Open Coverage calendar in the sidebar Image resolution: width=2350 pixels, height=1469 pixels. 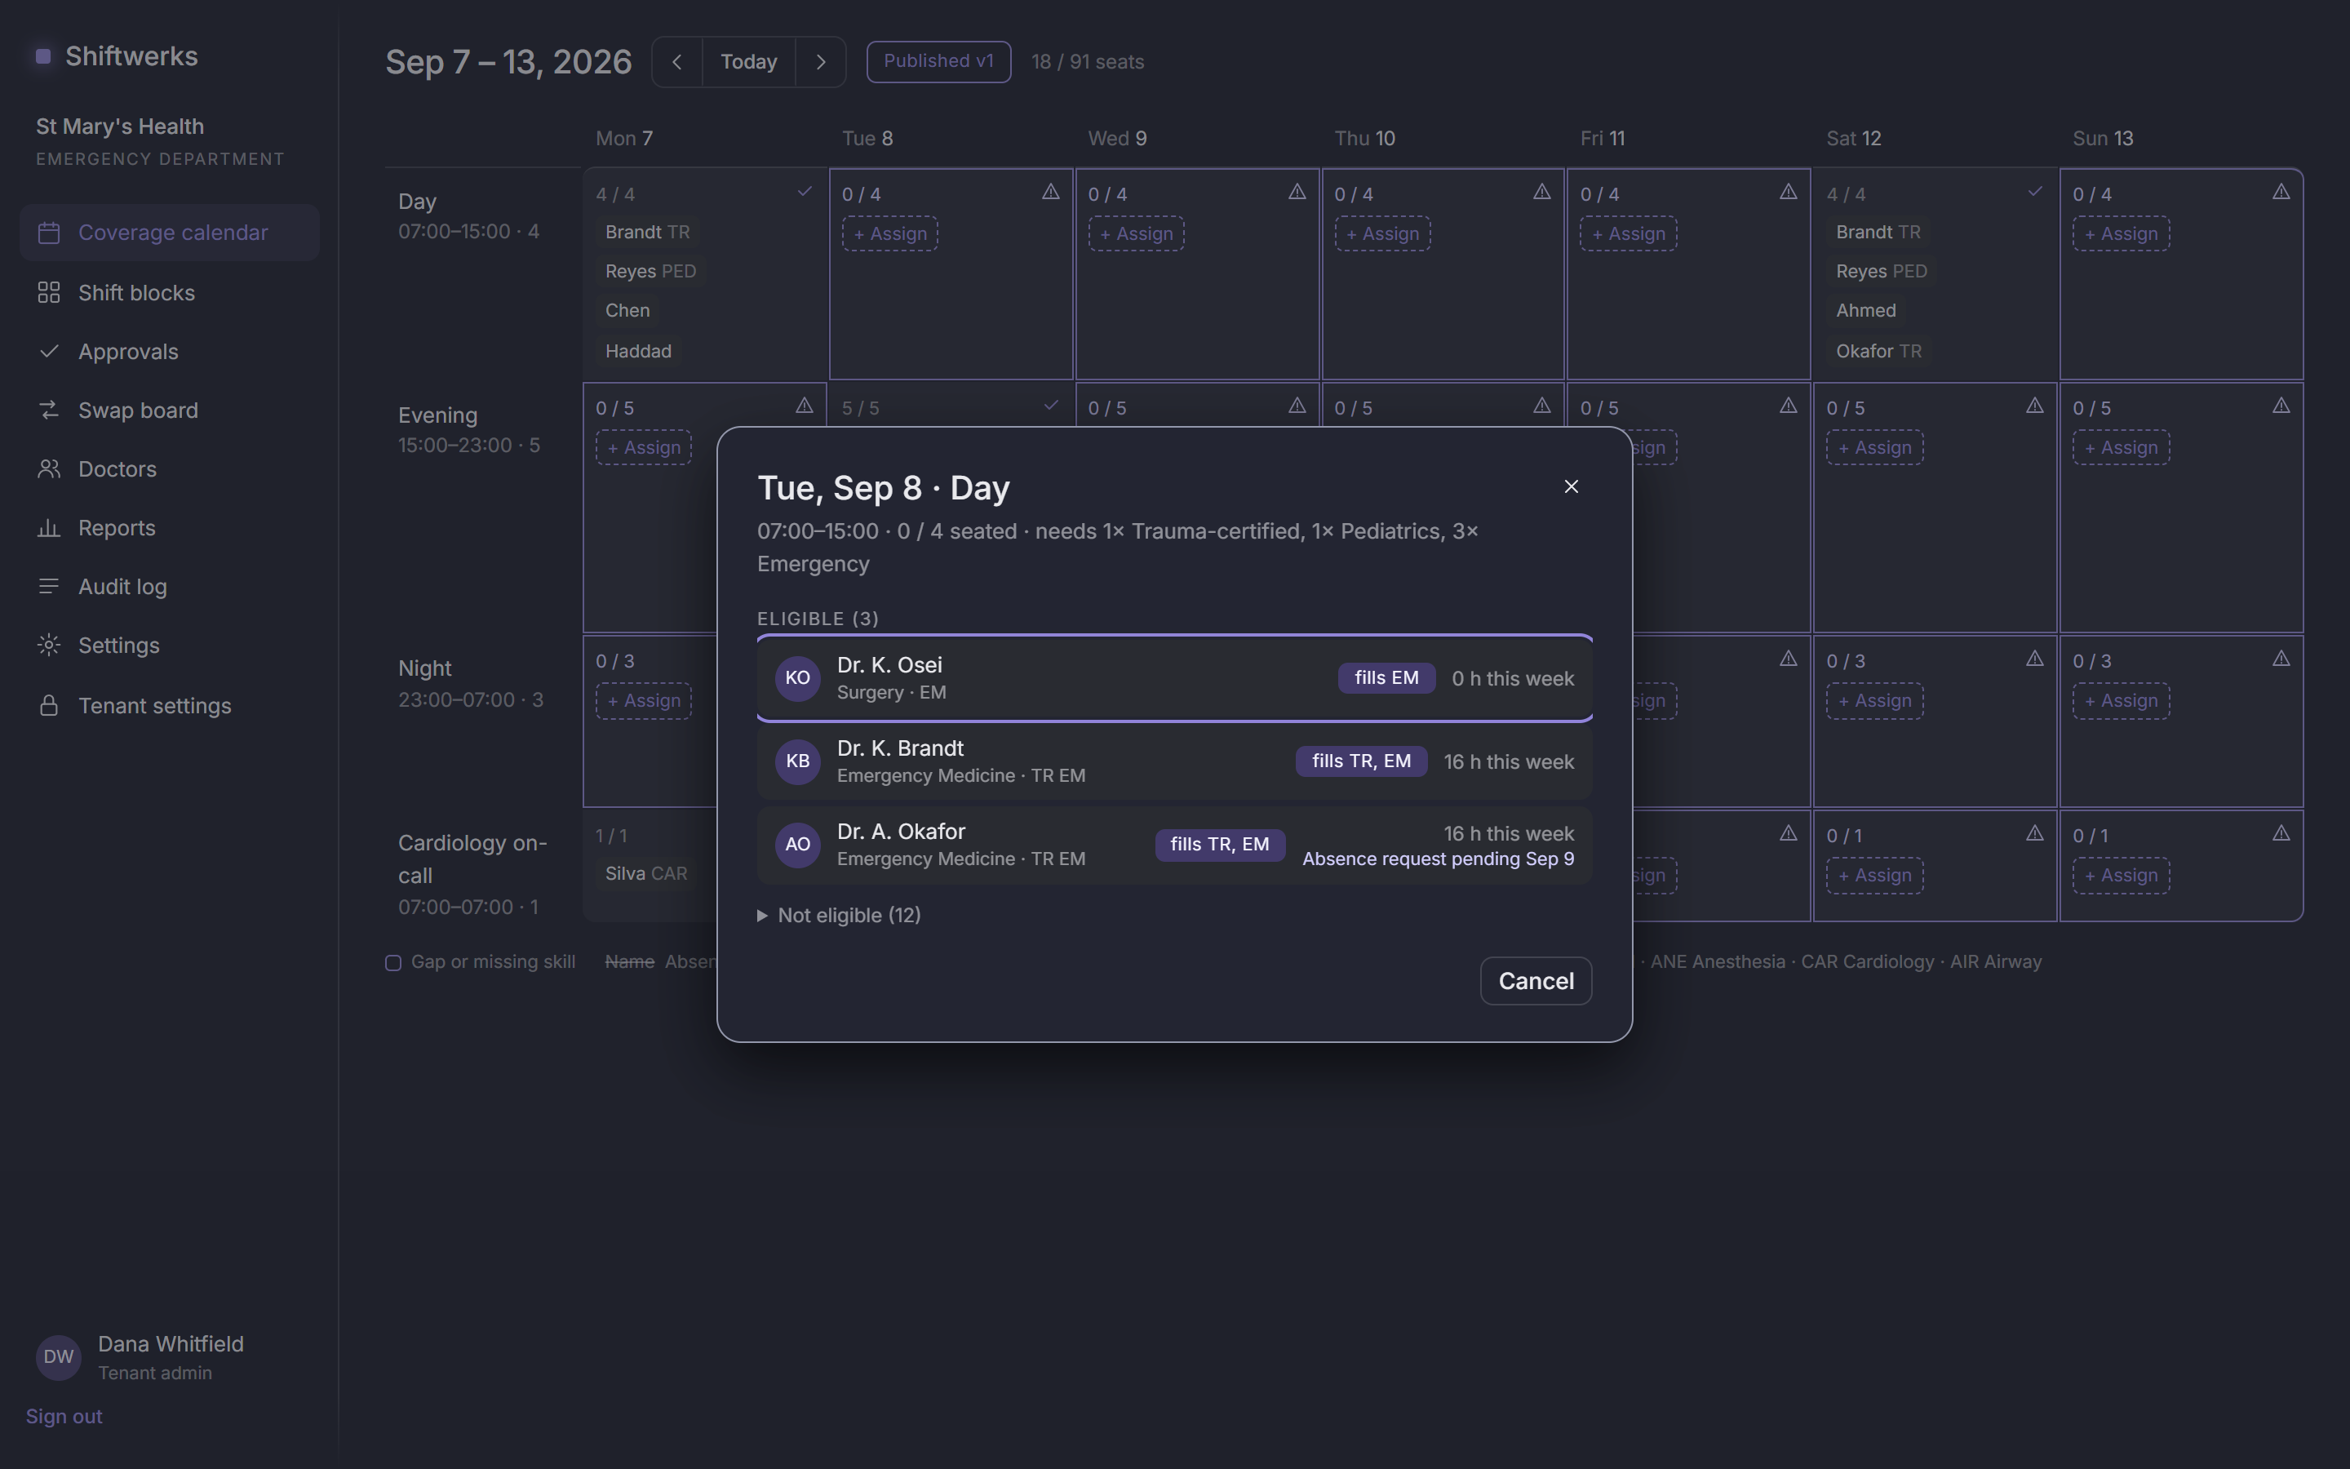tap(170, 233)
